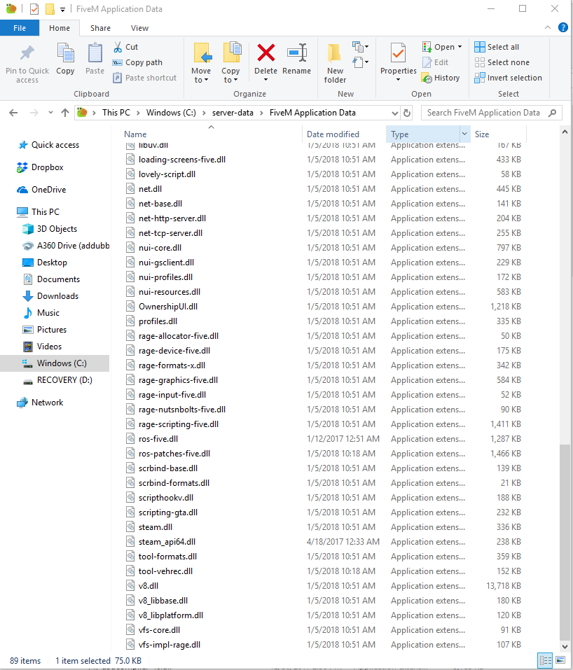Screen dimensions: 573x670
Task: Switch to the Home ribbon tab
Action: tap(60, 28)
